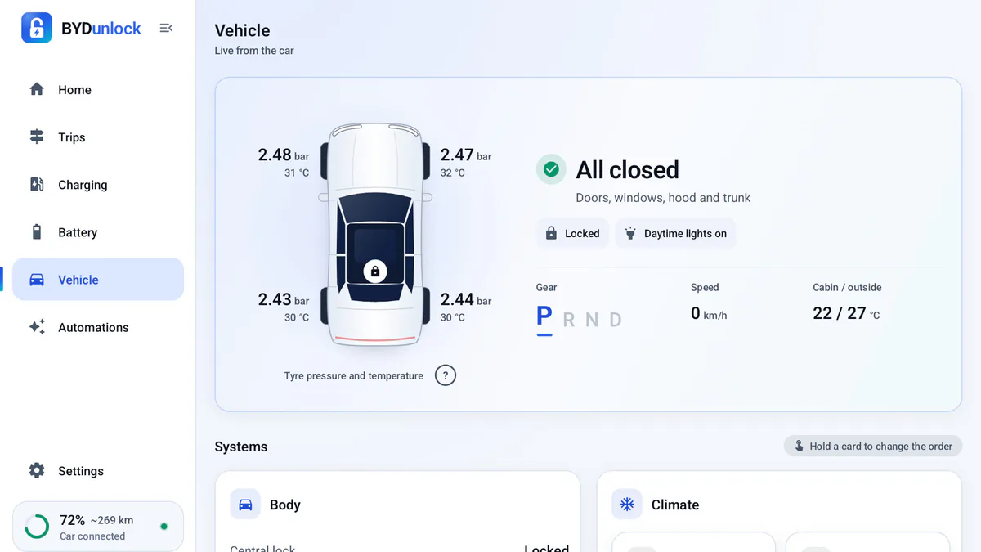Click the Home house icon
The height and width of the screenshot is (552, 981).
(37, 89)
